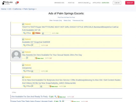Screen dimensions: 136x102
Task: Open the Browse Ads menu item
Action: 59,3
